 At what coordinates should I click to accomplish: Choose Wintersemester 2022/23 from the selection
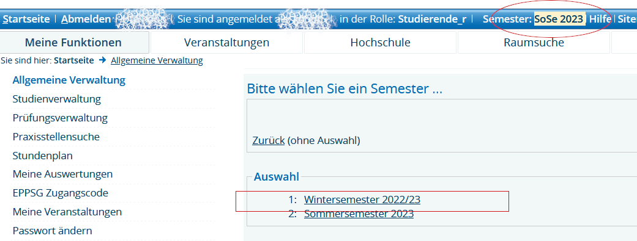[362, 200]
